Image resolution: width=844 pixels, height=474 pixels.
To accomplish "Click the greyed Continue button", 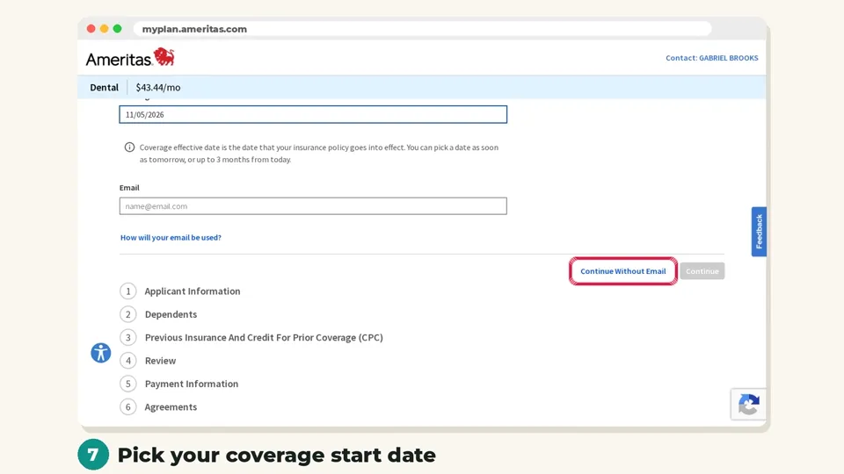I will coord(702,271).
